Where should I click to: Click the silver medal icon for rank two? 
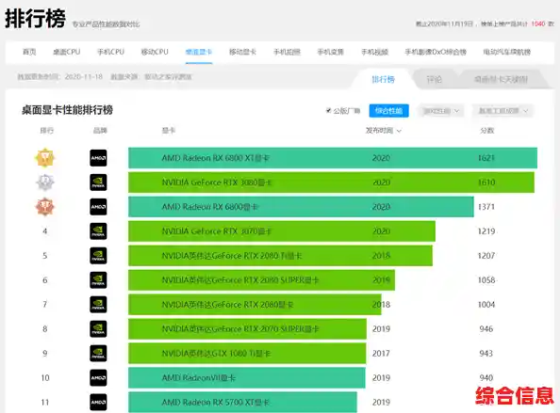tap(44, 183)
